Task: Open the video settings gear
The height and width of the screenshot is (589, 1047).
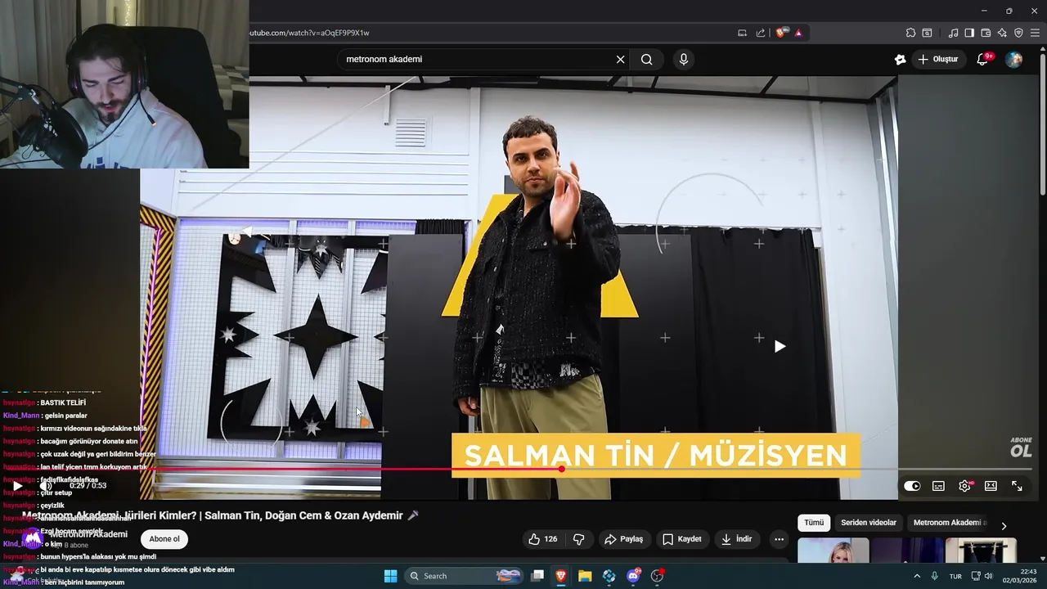Action: [x=964, y=486]
